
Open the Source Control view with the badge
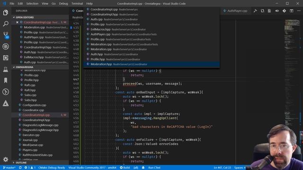(6, 35)
